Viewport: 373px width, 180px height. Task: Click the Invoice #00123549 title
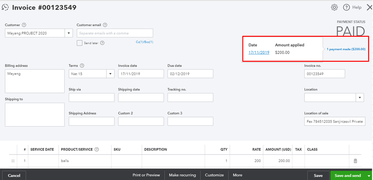click(x=44, y=7)
